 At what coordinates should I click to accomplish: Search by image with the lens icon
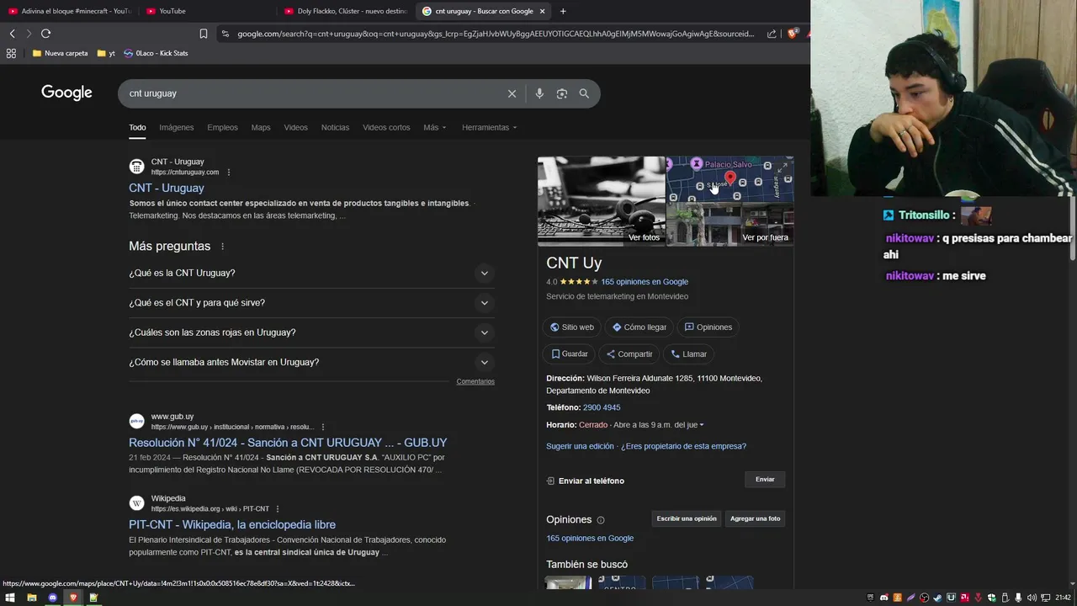pos(562,93)
